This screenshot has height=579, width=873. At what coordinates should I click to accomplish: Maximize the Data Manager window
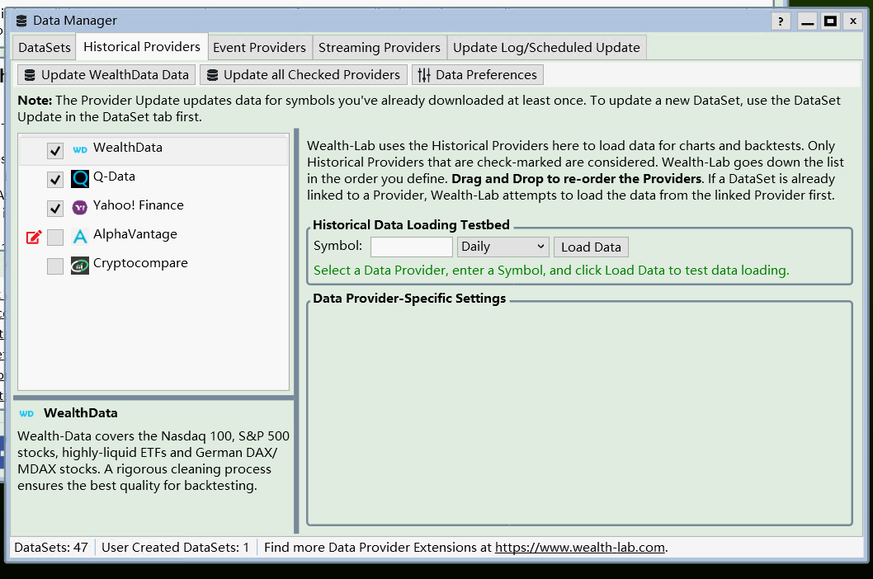click(x=830, y=21)
